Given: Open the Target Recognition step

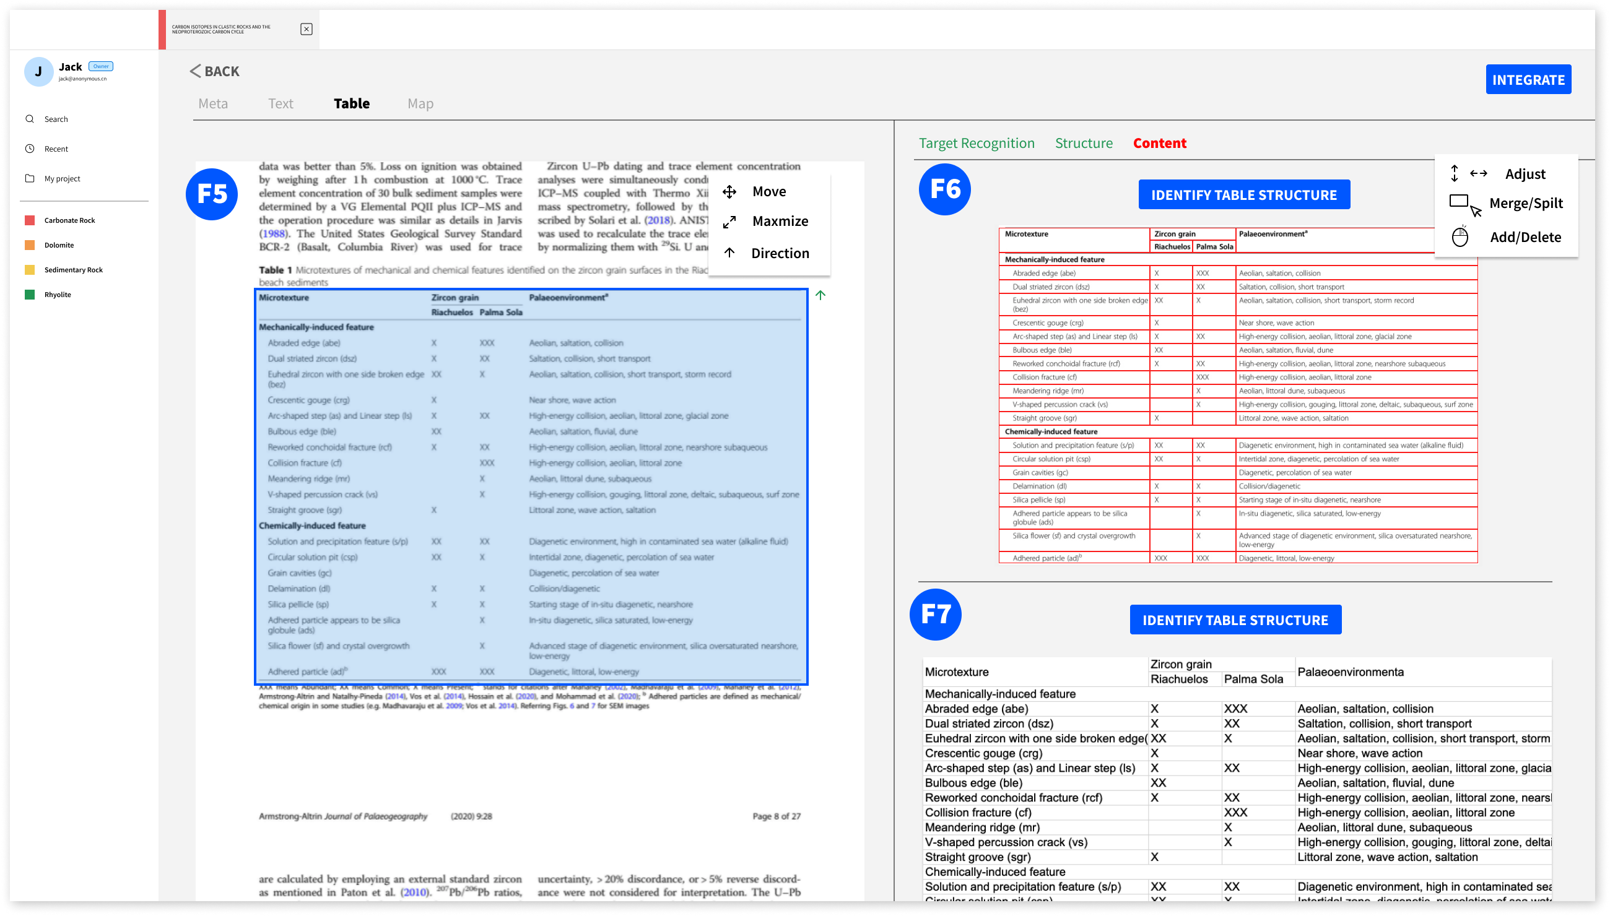Looking at the screenshot, I should pyautogui.click(x=976, y=144).
